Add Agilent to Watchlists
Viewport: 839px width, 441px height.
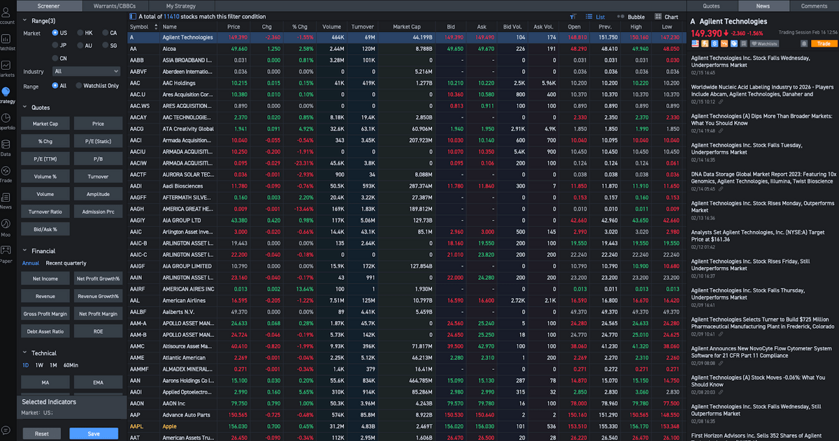(x=765, y=43)
